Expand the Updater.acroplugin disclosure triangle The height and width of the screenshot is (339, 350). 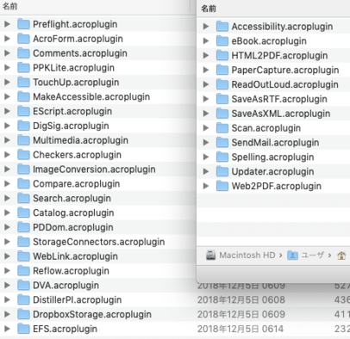click(206, 171)
